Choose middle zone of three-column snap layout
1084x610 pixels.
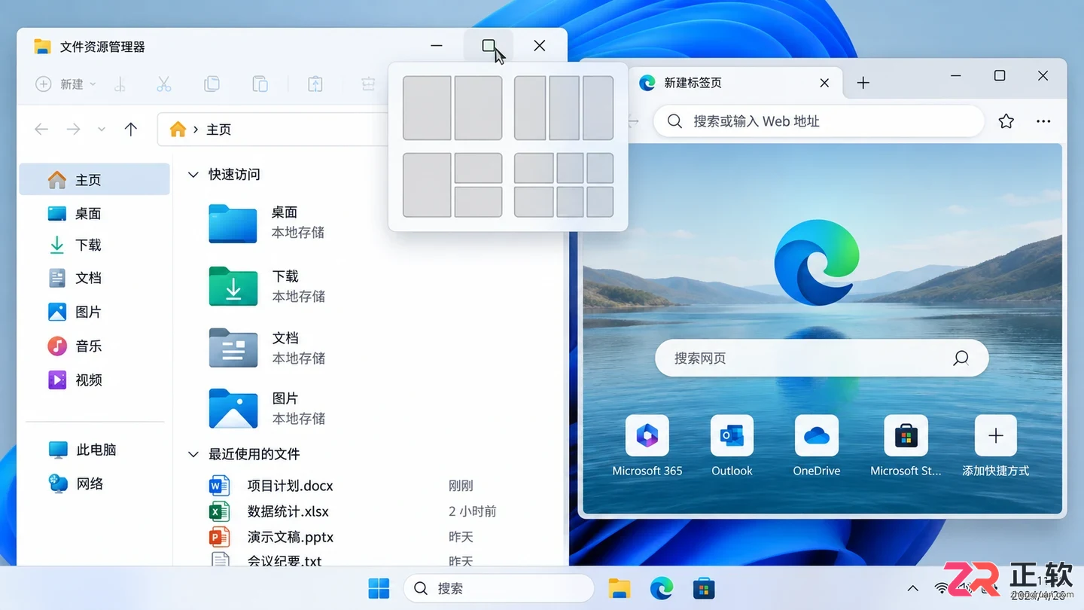(x=564, y=108)
